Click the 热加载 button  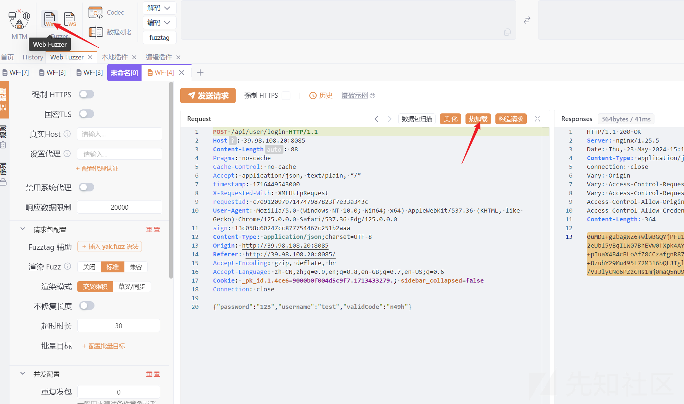click(478, 119)
